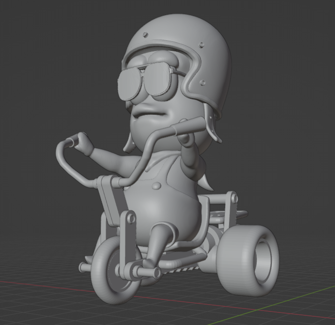Click the round button on the character's overalls

pyautogui.click(x=156, y=186)
